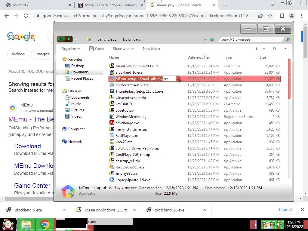Click the Forward arrow in Explorer

pyautogui.click(x=69, y=39)
